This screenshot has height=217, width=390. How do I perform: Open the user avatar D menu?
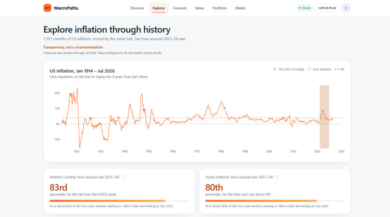(346, 8)
